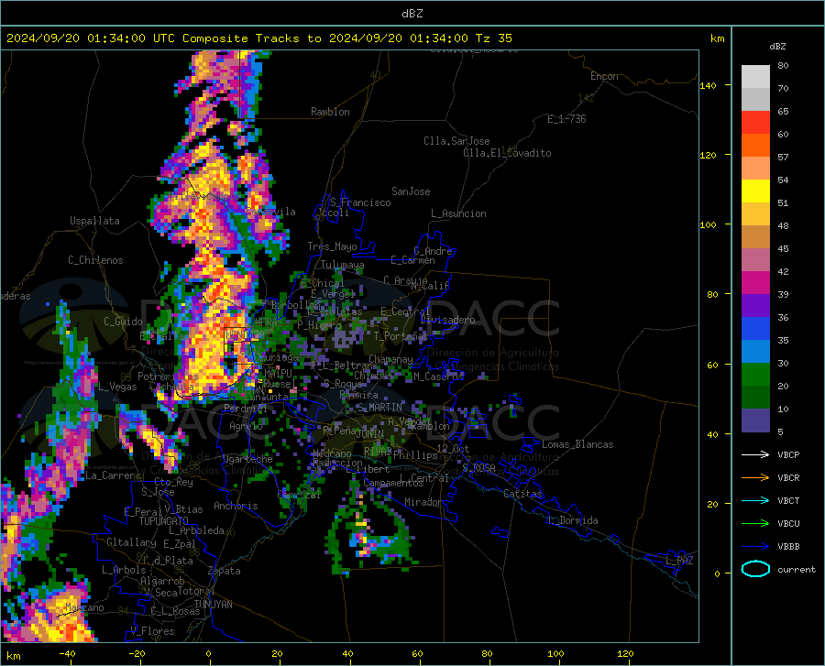Click the 0 km tick on bottom axis
825x666 pixels.
209,654
